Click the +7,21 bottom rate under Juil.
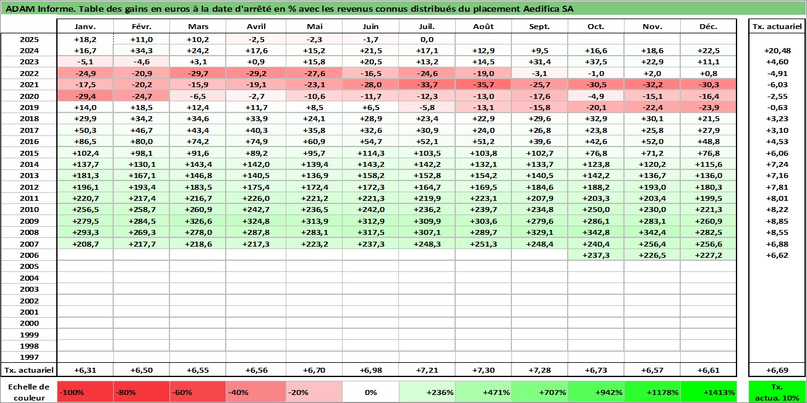807x403 pixels. (427, 370)
